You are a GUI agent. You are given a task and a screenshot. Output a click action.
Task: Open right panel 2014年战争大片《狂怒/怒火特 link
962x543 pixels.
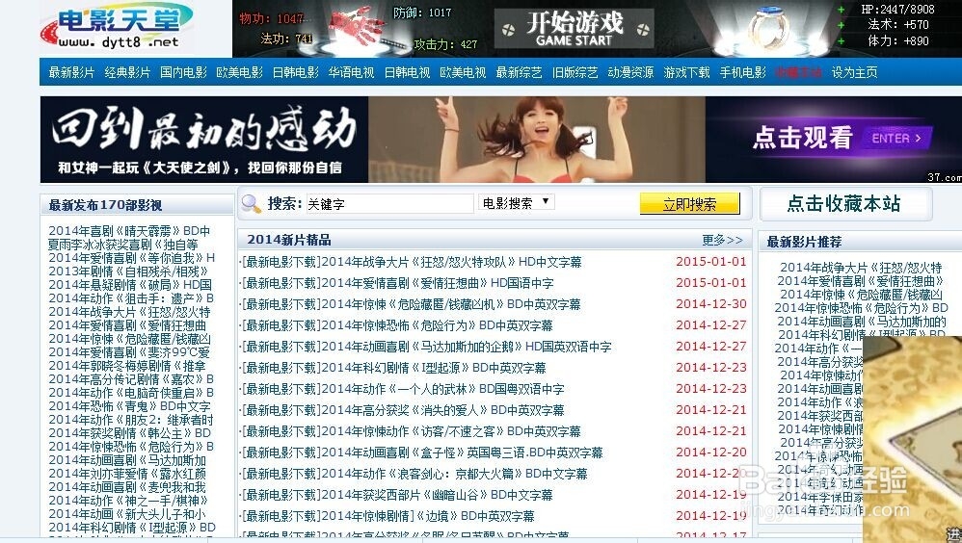[x=861, y=268]
